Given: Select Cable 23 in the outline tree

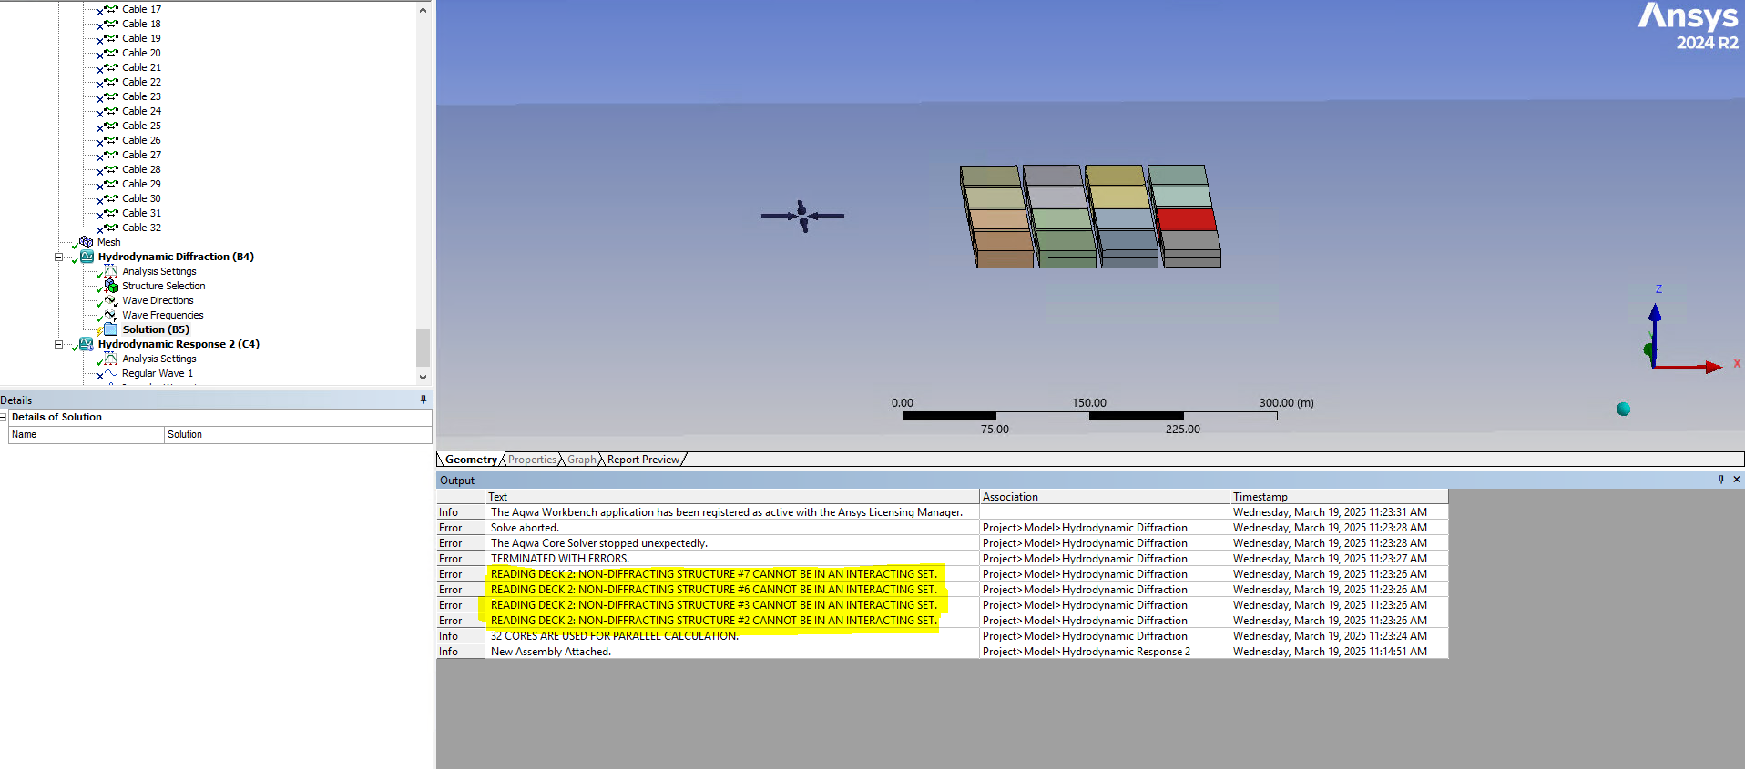Looking at the screenshot, I should tap(141, 96).
